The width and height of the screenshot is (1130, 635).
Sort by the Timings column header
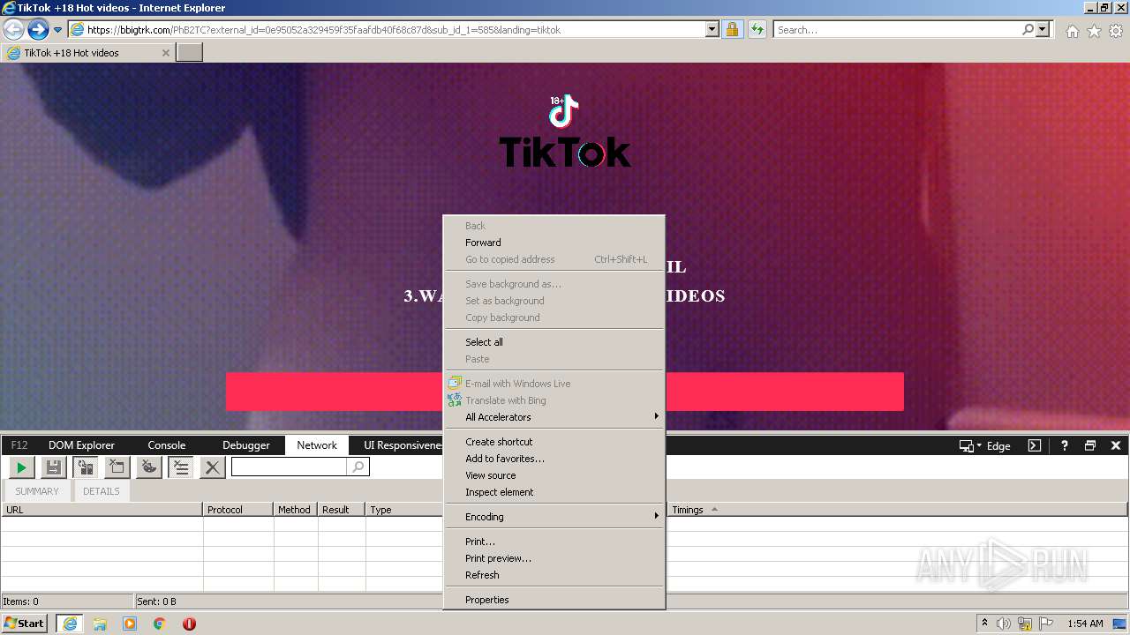896,510
